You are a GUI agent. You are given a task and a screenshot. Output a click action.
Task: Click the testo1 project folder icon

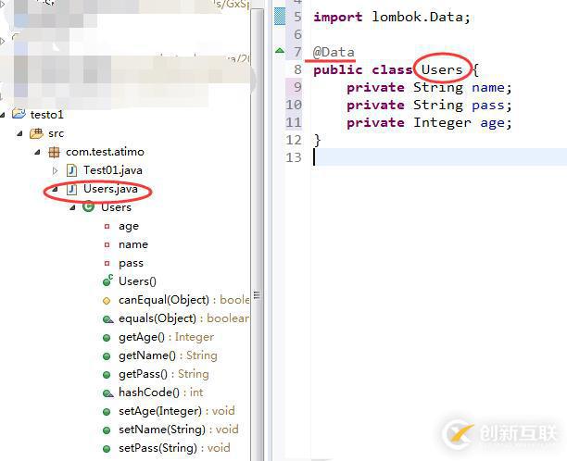19,114
